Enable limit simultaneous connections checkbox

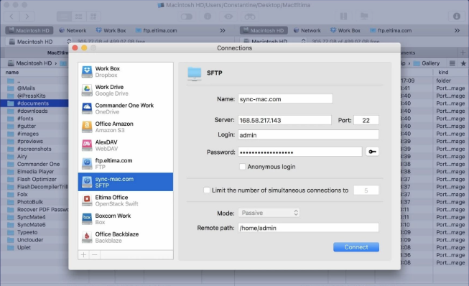207,190
